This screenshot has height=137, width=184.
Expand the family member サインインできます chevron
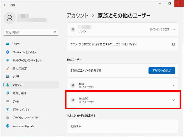coord(174,30)
